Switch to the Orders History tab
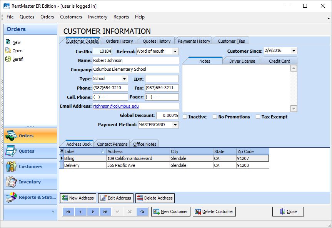This screenshot has height=228, width=332. [119, 41]
